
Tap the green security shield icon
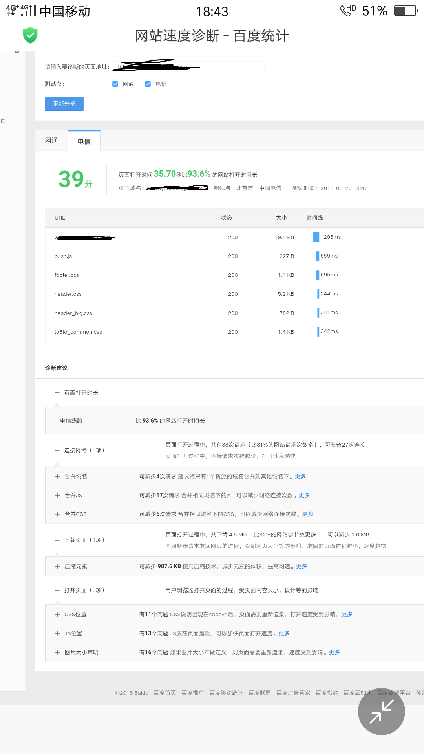30,35
